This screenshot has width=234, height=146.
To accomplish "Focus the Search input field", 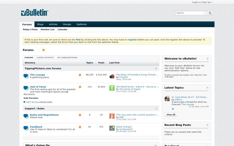I will [189, 13].
